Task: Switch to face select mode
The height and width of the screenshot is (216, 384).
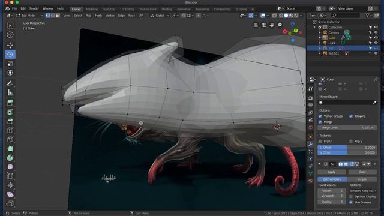Action: (58, 16)
